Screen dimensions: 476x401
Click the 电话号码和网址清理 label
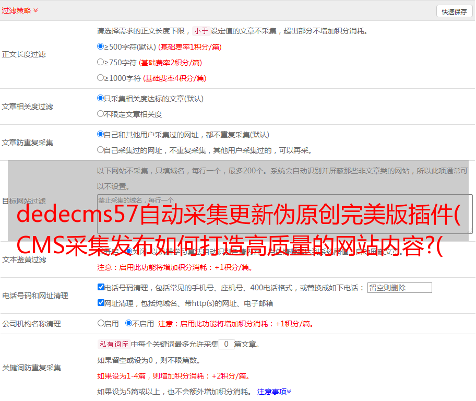click(x=35, y=296)
